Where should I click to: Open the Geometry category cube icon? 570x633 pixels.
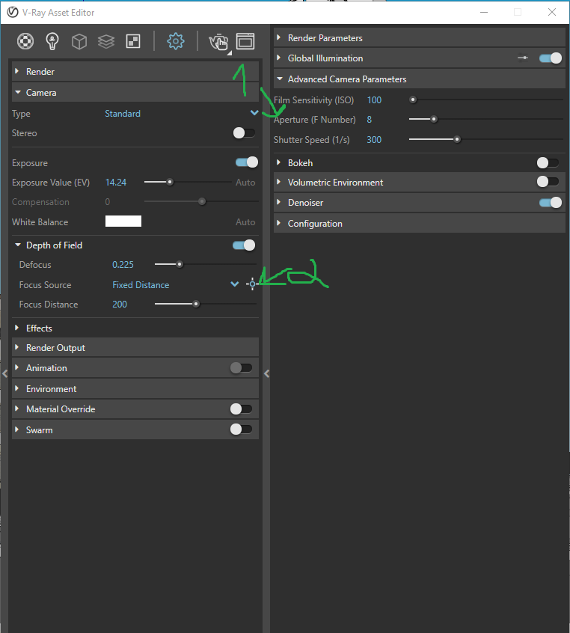pyautogui.click(x=79, y=41)
